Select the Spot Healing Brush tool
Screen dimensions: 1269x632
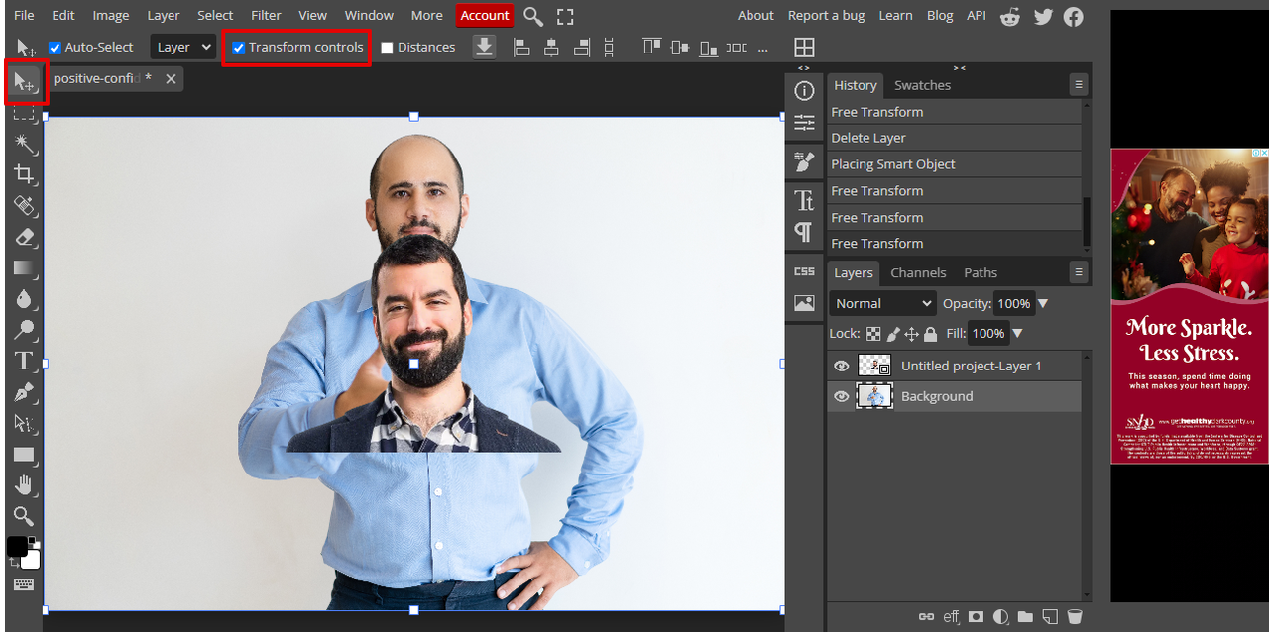click(25, 206)
